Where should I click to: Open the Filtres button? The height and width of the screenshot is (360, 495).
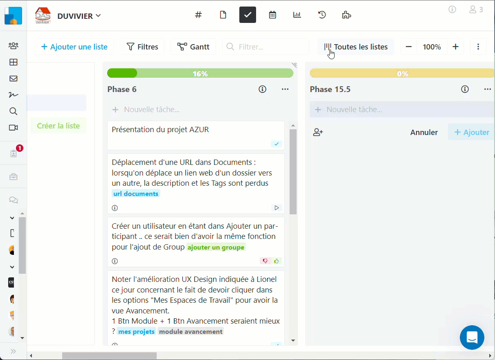coord(142,47)
